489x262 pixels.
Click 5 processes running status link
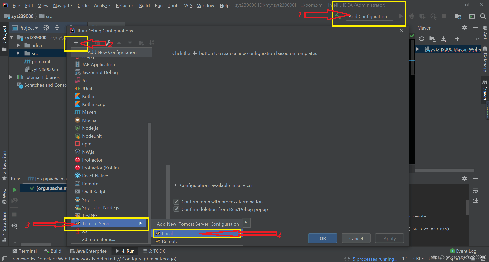(x=375, y=259)
